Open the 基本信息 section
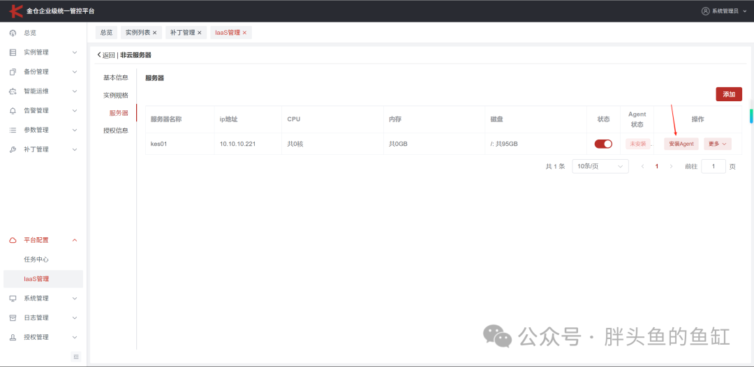This screenshot has width=754, height=367. coord(116,77)
